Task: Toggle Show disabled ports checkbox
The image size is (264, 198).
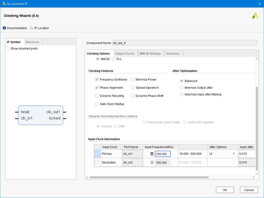Action: (x=8, y=49)
